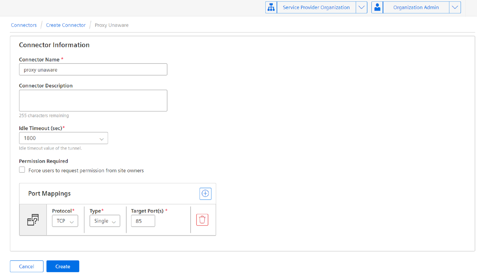This screenshot has width=477, height=275.
Task: Click the Create button
Action: 63,266
